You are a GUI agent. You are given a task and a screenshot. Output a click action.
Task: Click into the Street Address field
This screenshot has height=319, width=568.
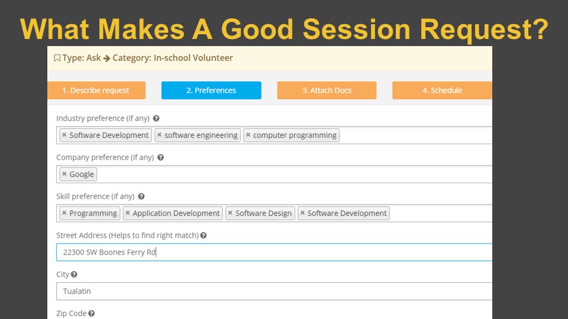point(274,252)
